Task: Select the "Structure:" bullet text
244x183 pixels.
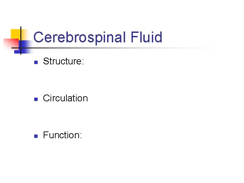Action: point(63,61)
